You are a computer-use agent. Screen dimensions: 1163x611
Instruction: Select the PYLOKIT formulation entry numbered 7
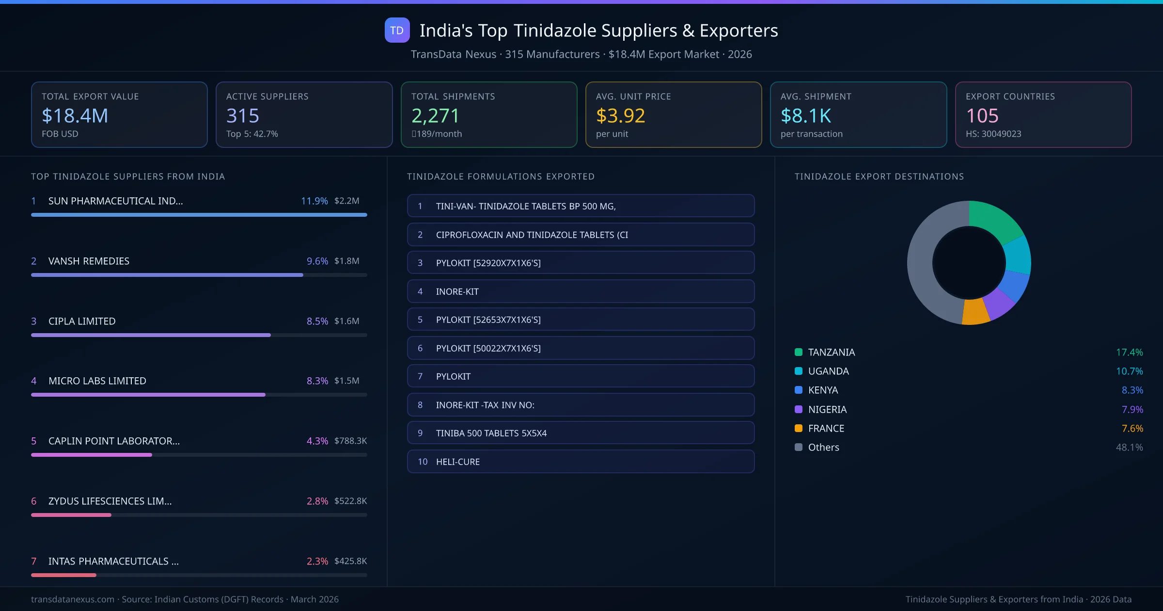point(580,376)
